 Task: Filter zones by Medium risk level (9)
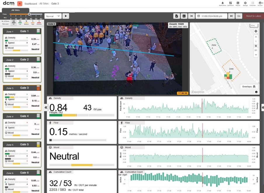click(x=26, y=22)
